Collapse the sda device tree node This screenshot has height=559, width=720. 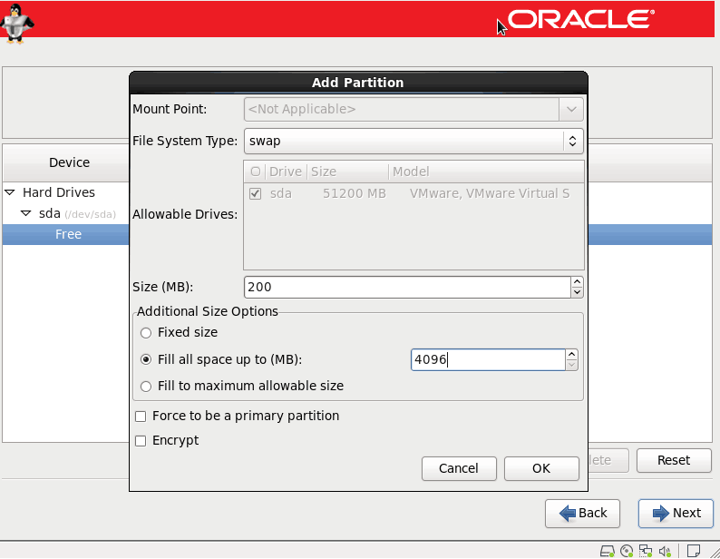point(26,213)
